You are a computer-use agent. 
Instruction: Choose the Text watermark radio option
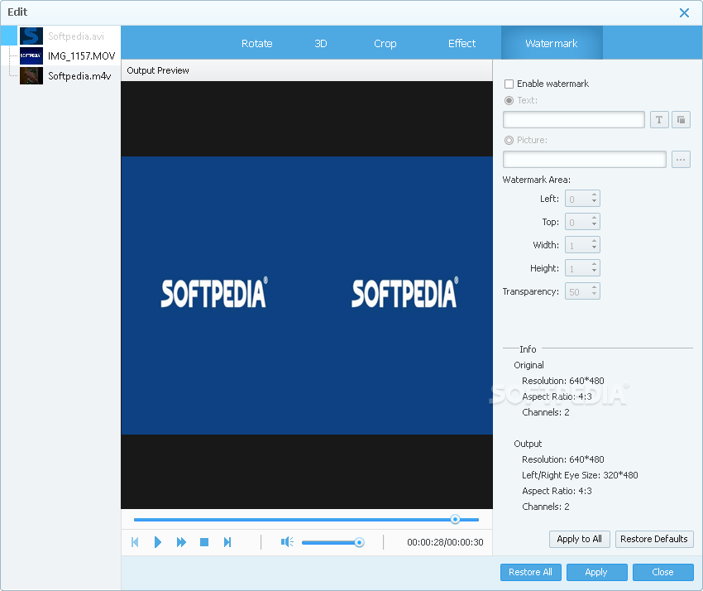pyautogui.click(x=509, y=100)
